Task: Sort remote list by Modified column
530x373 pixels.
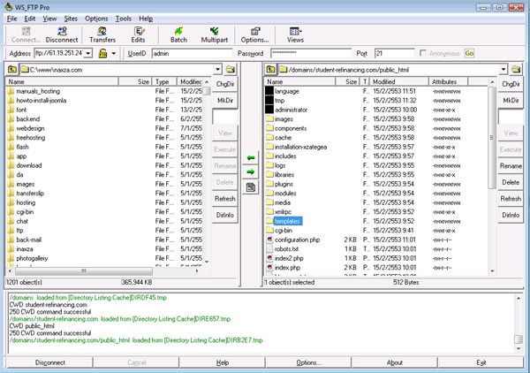Action: tap(399, 81)
